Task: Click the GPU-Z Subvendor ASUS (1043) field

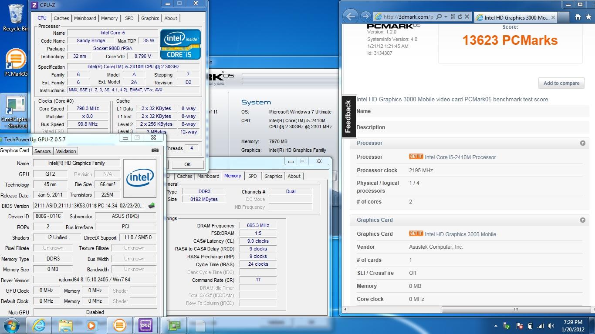Action: coord(125,216)
